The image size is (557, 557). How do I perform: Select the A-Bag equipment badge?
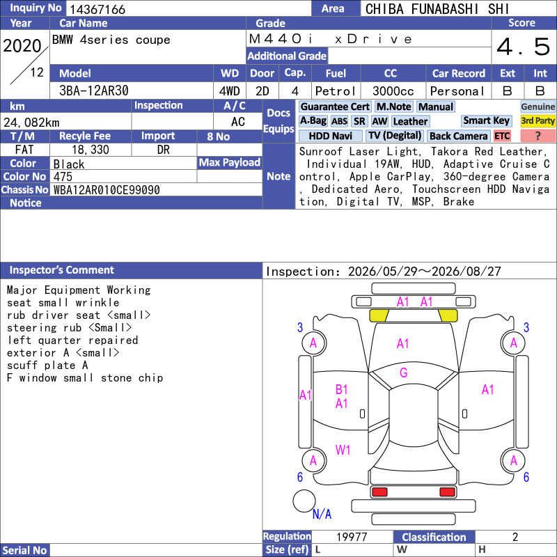pos(313,121)
